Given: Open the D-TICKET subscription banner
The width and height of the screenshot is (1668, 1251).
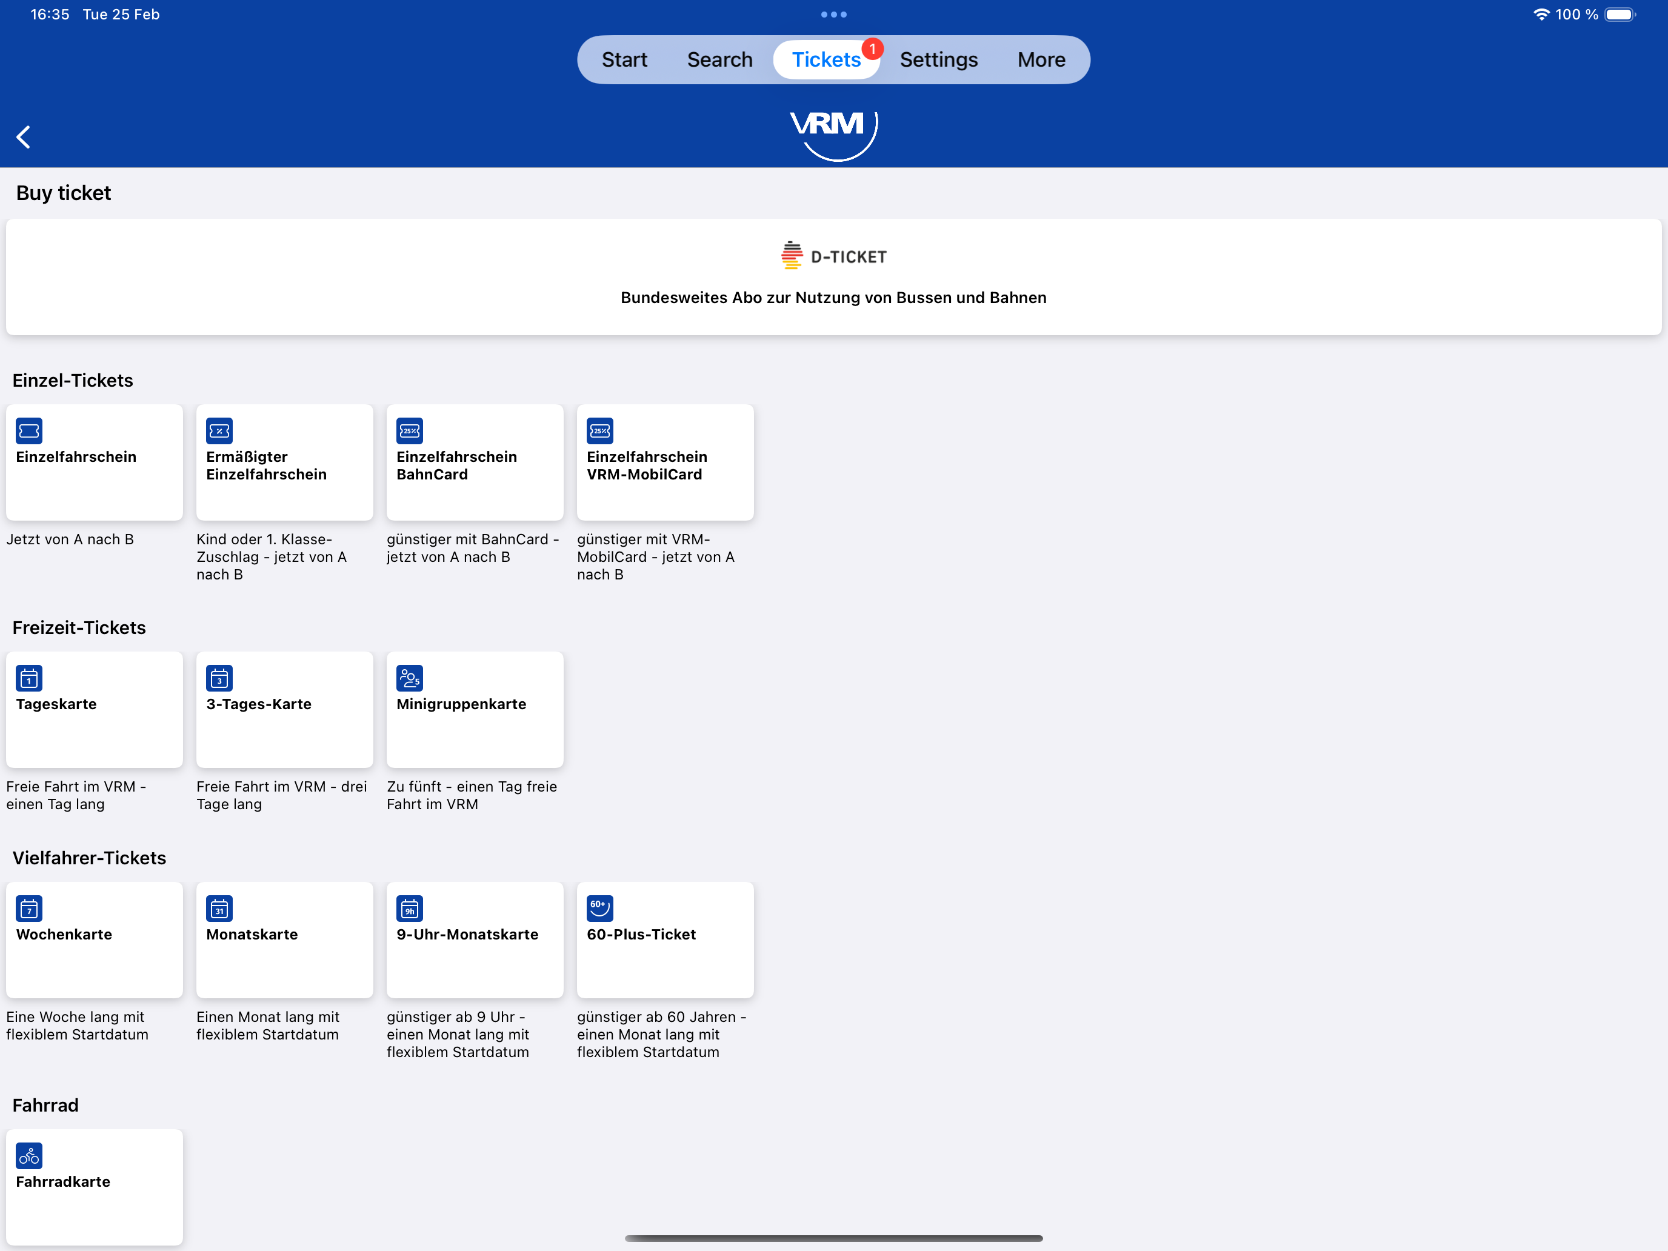Looking at the screenshot, I should pyautogui.click(x=833, y=277).
